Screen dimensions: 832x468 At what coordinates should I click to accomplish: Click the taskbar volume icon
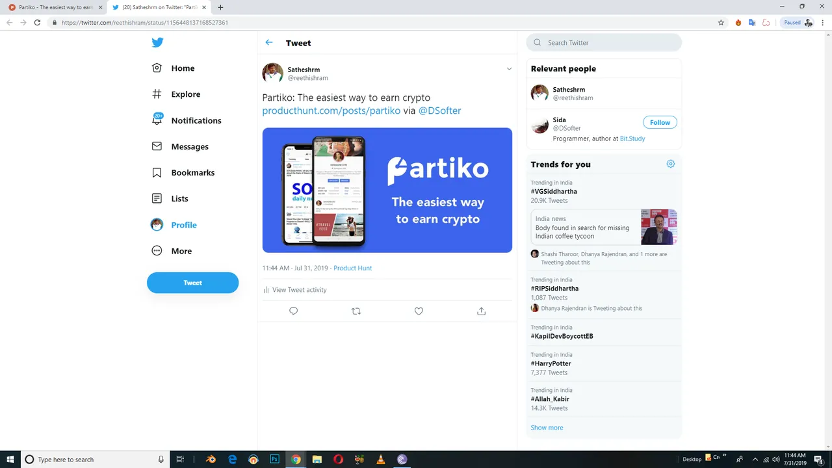click(775, 460)
